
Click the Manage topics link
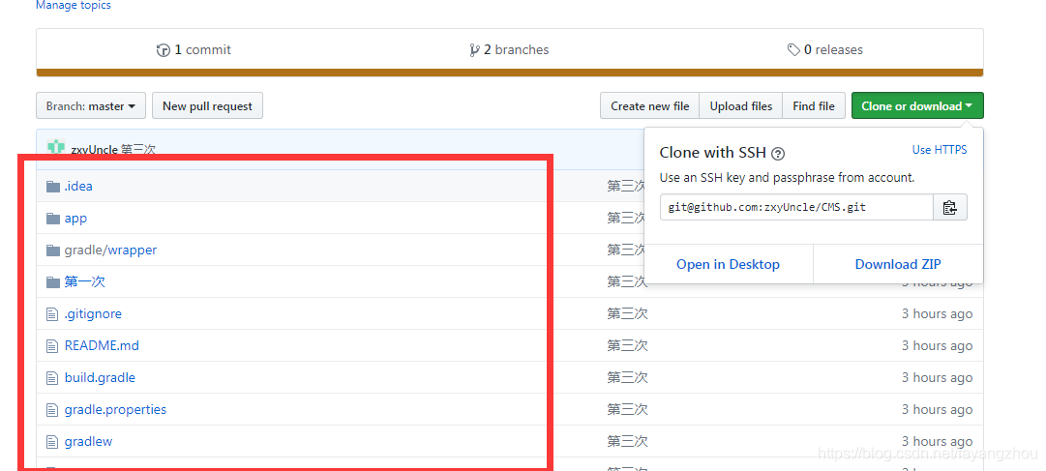74,6
